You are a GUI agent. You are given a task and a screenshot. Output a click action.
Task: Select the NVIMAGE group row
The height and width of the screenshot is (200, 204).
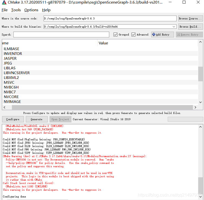(x=100, y=102)
